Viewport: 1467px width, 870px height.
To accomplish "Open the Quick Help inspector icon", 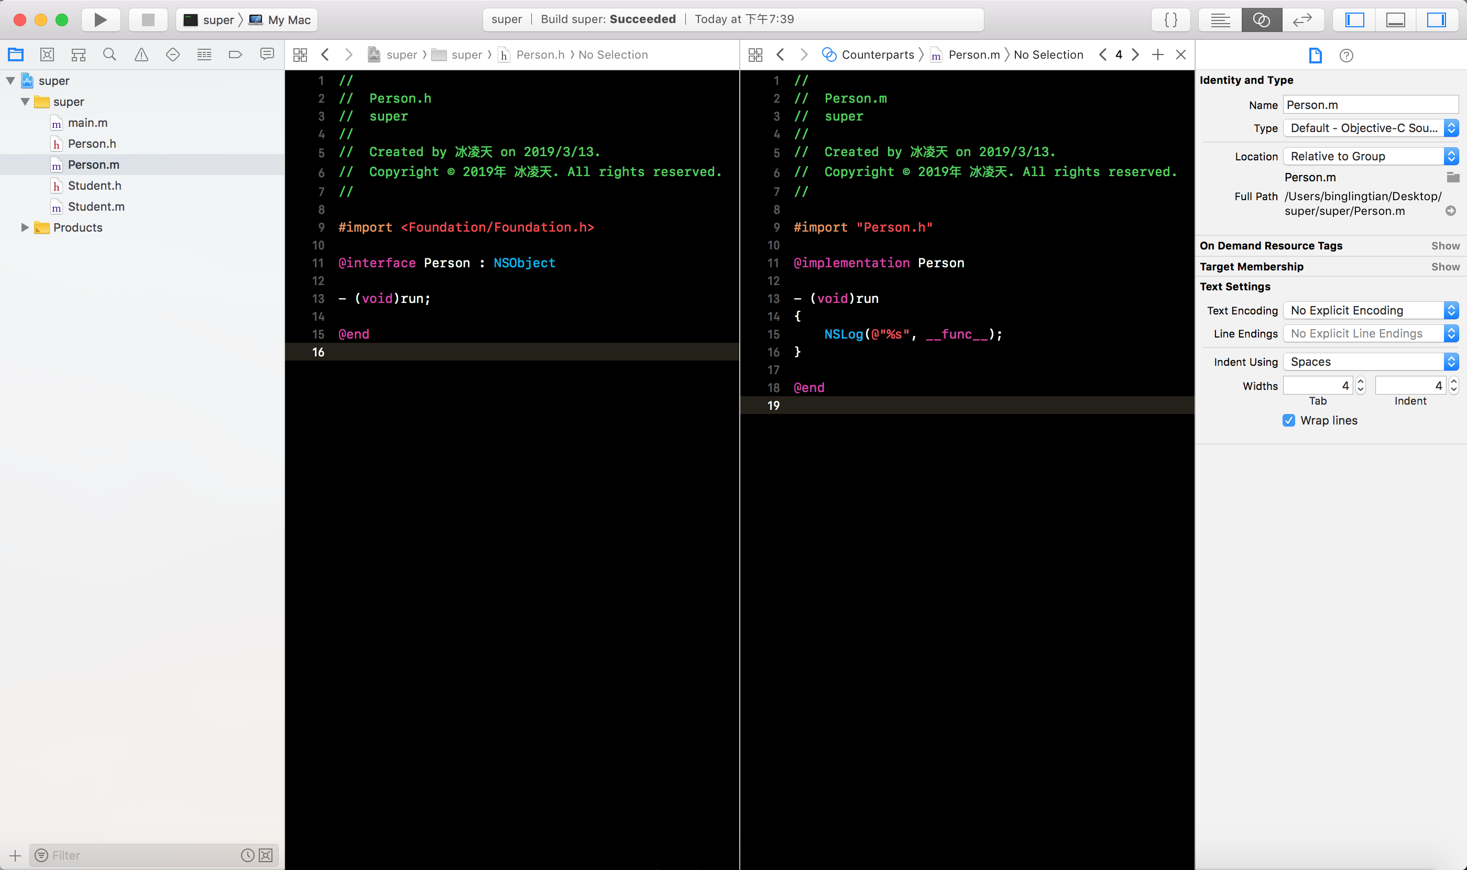I will pyautogui.click(x=1346, y=55).
